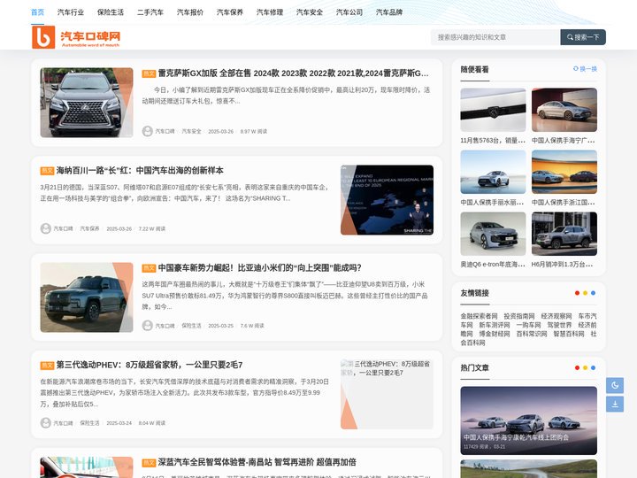This screenshot has height=478, width=637.
Task: Click the yellow dot in 友情链接 header
Action: [x=585, y=293]
